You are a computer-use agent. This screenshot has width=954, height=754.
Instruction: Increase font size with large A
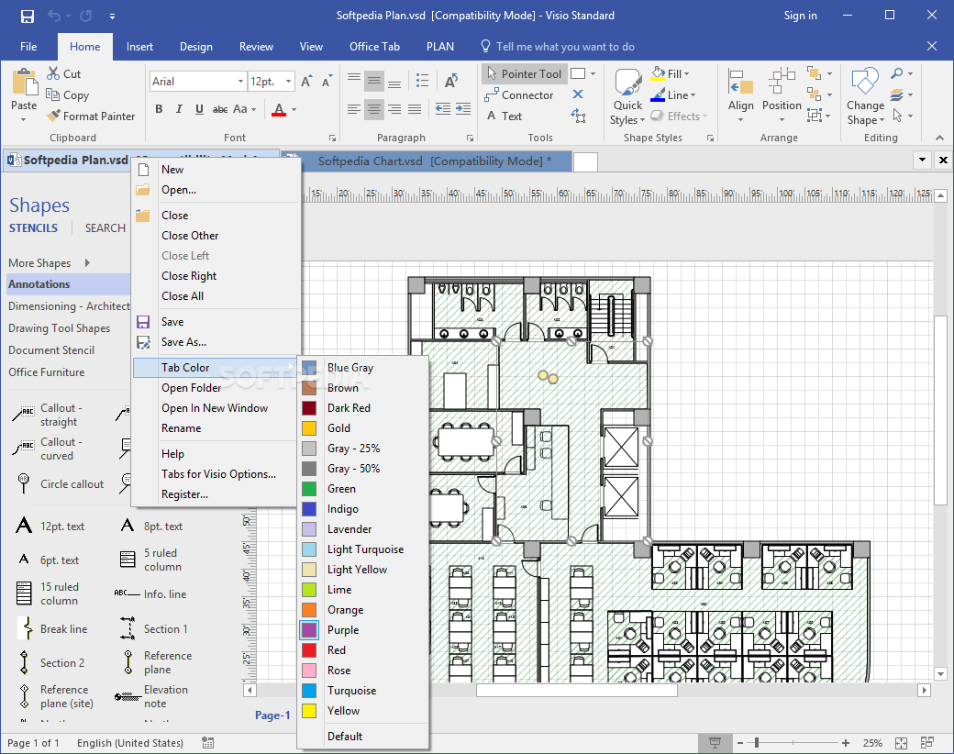(x=306, y=82)
